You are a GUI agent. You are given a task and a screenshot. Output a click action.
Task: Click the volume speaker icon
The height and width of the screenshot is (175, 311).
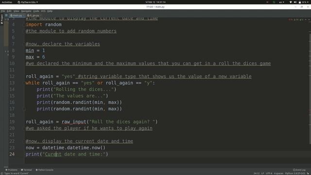[295, 2]
